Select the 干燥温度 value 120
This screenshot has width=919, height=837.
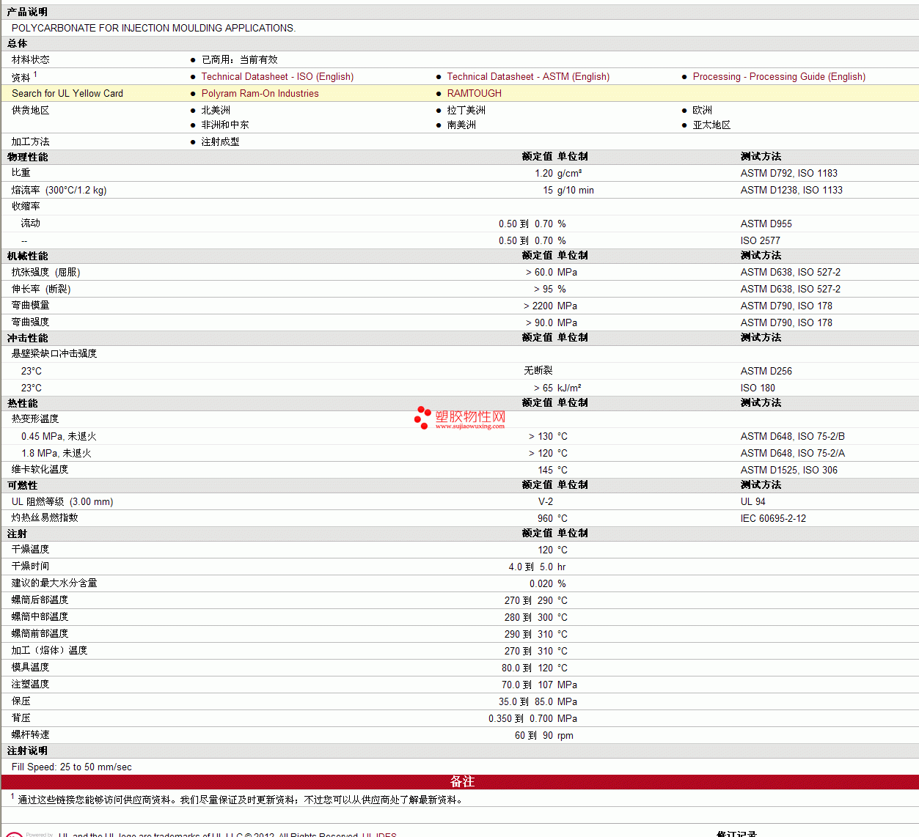click(x=546, y=550)
